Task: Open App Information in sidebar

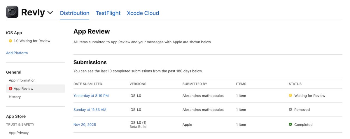Action: 22,80
